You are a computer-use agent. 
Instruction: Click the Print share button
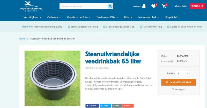point(116,106)
